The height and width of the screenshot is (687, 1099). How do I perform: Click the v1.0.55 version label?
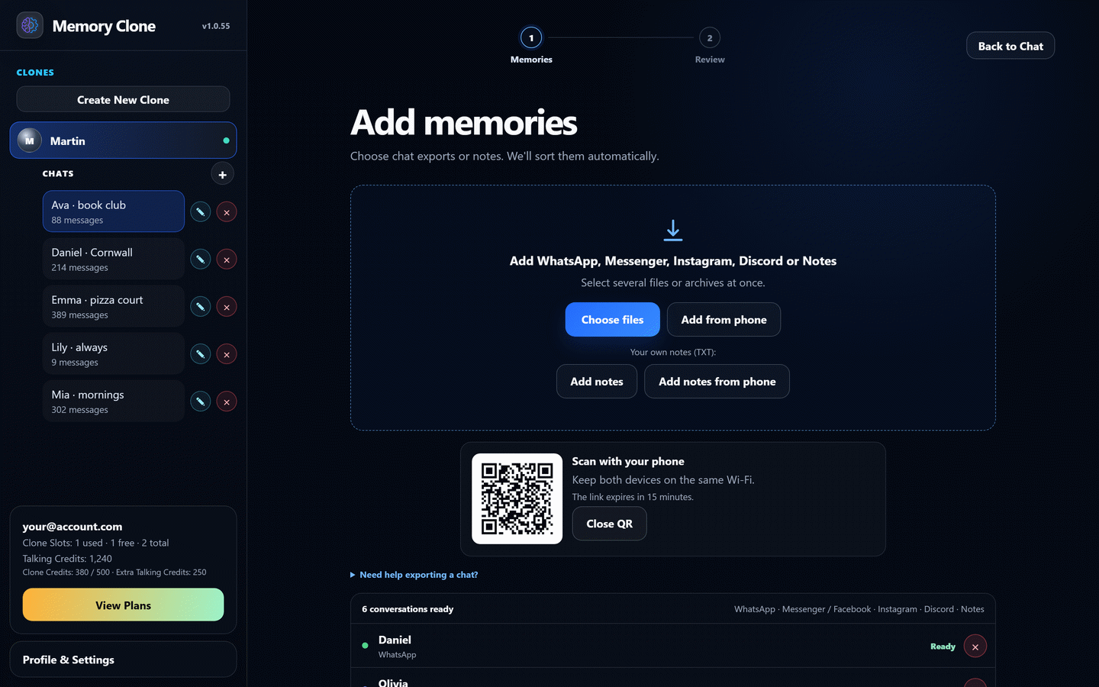216,26
